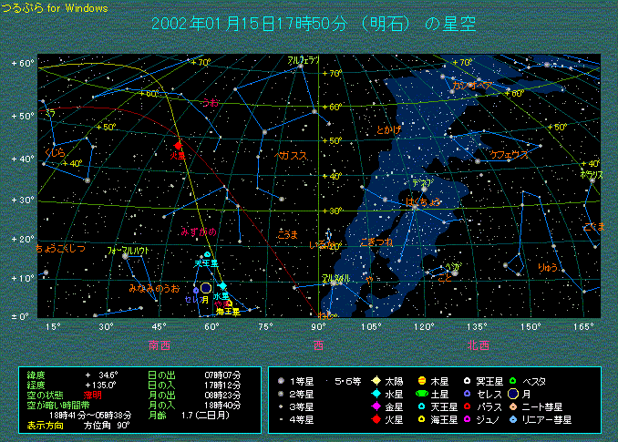Screen dimensions: 618x442
Task: Select the Polaris star labeled ポラリス
Action: click(x=592, y=180)
